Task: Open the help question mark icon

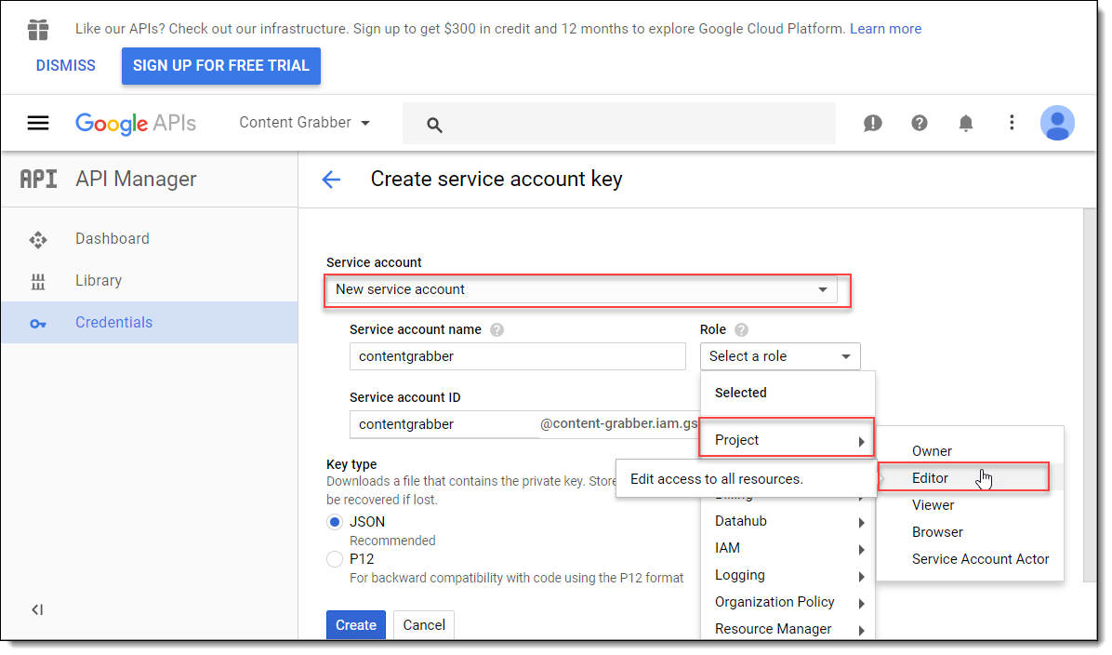Action: click(x=920, y=123)
